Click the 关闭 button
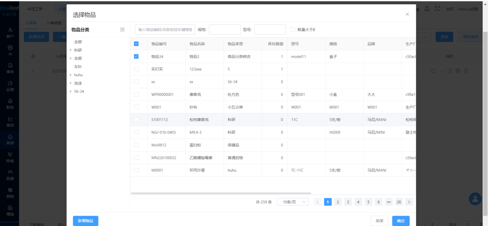This screenshot has width=488, height=226. click(379, 221)
